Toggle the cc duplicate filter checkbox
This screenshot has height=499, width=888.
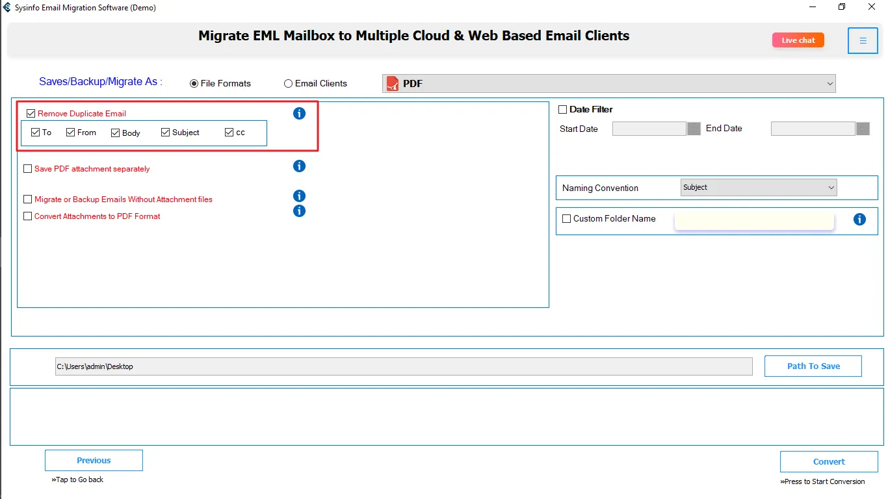point(229,133)
